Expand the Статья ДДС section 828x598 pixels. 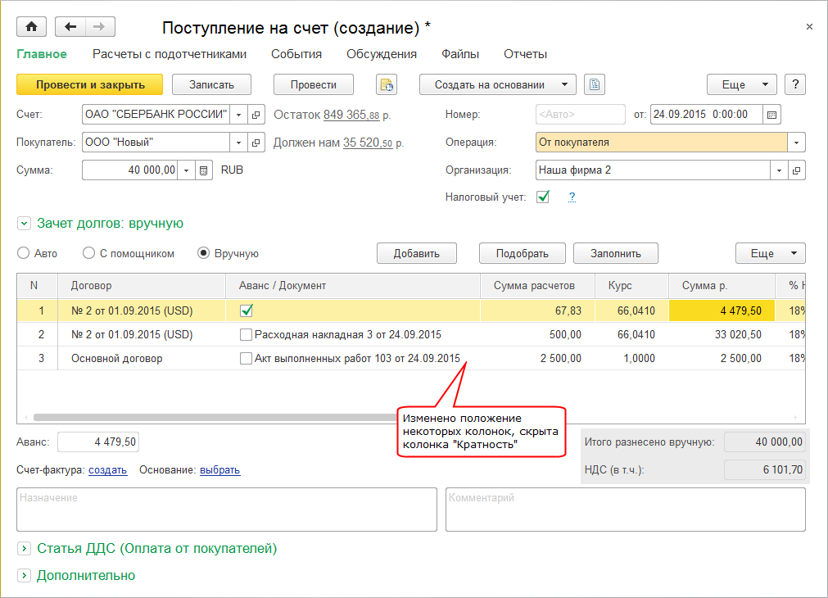tap(24, 548)
